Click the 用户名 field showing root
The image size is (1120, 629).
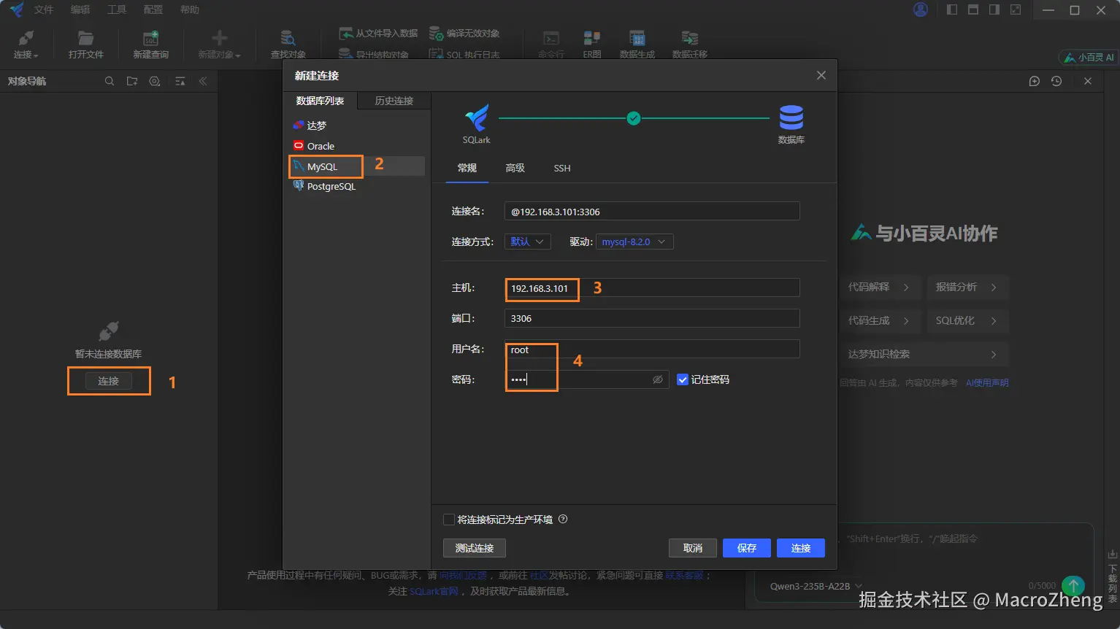[652, 350]
